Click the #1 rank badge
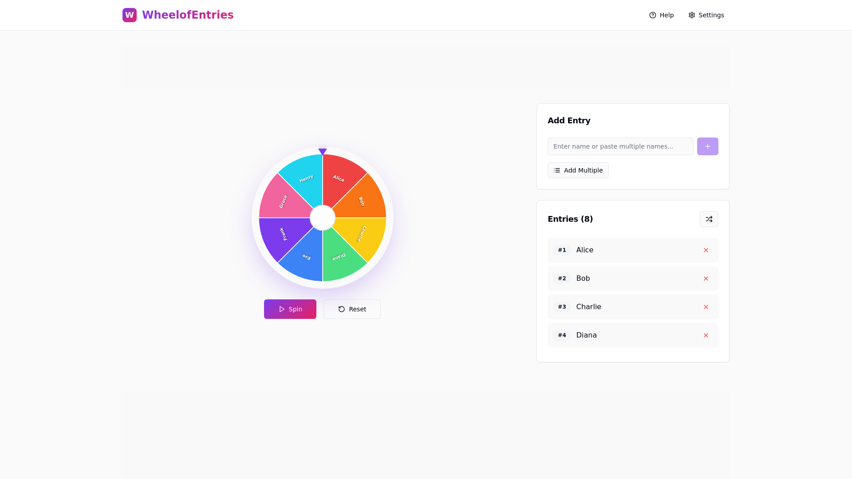The image size is (852, 479). (x=562, y=250)
